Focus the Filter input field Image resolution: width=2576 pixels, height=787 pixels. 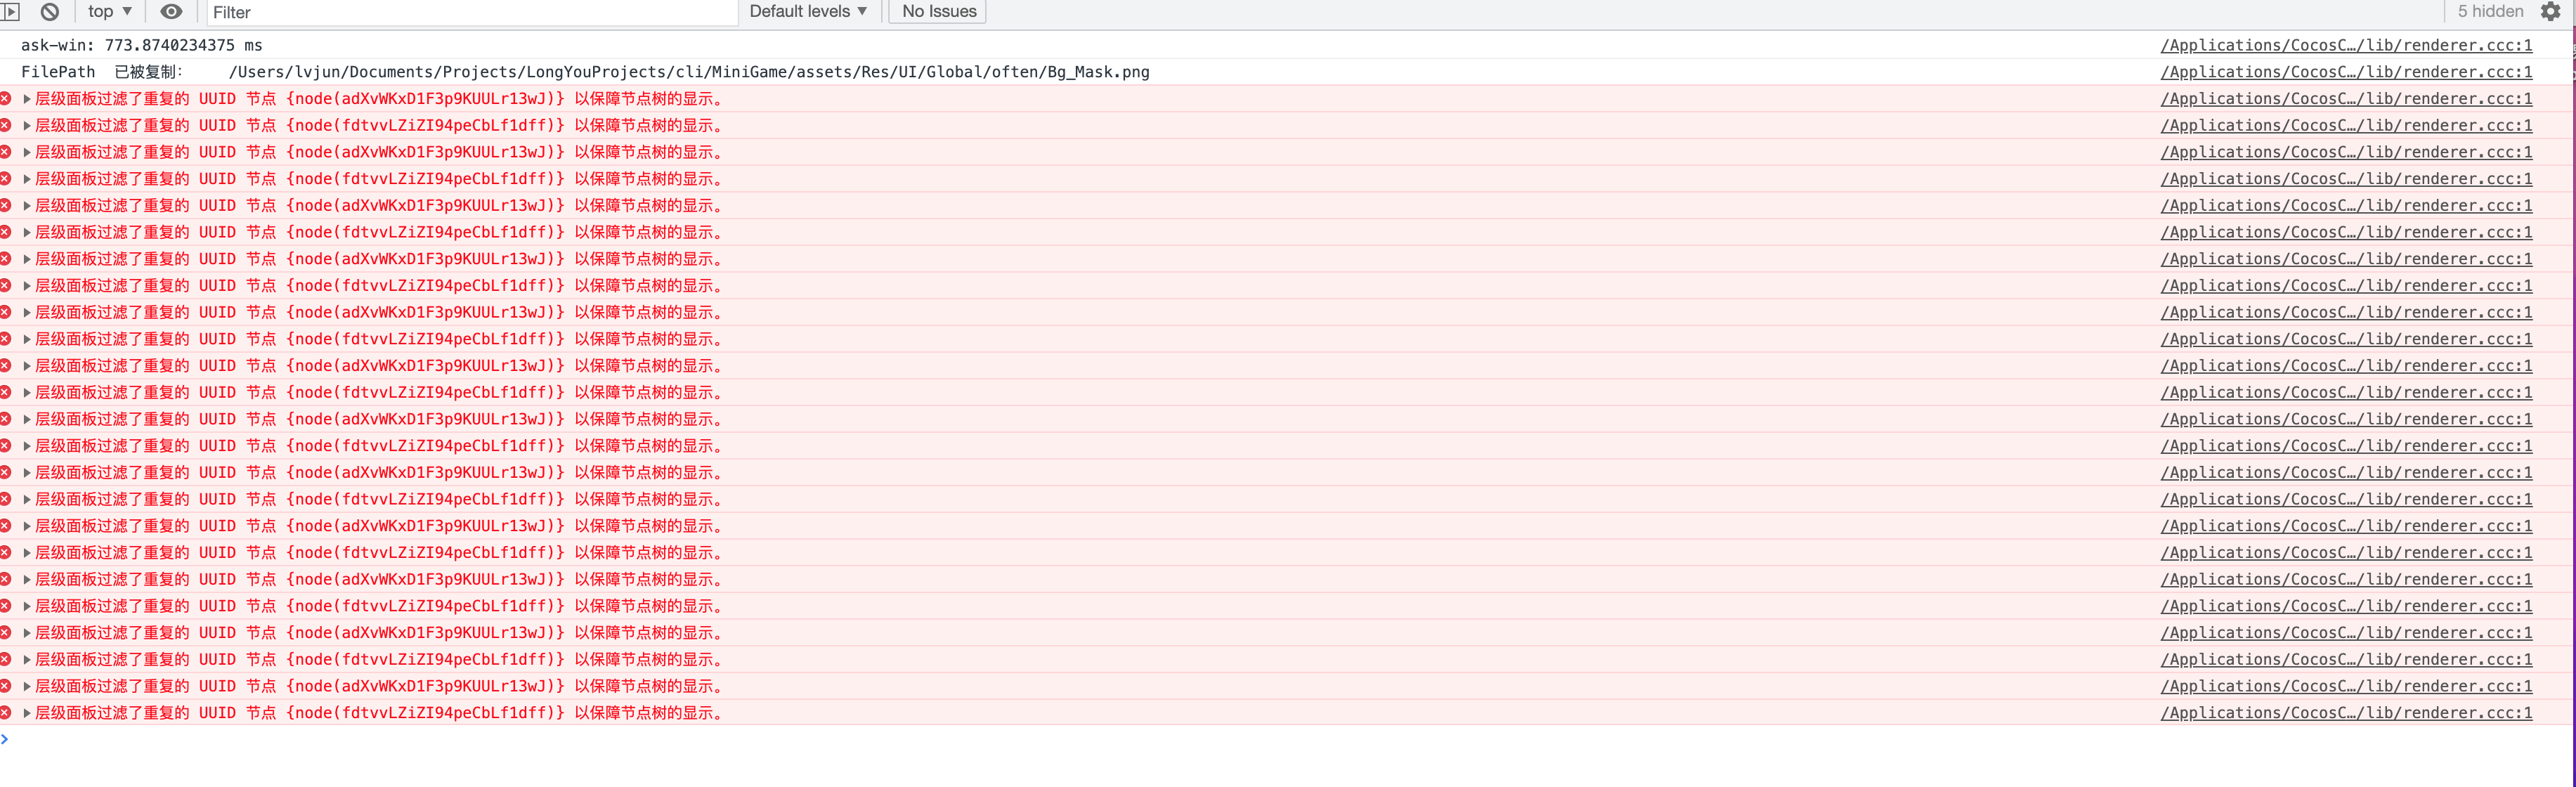pos(470,12)
